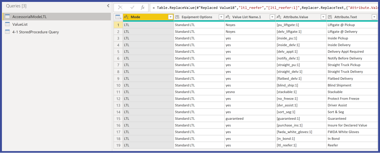This screenshot has height=153, width=380.
Task: Click the Stackable text cell
Action: [352, 92]
